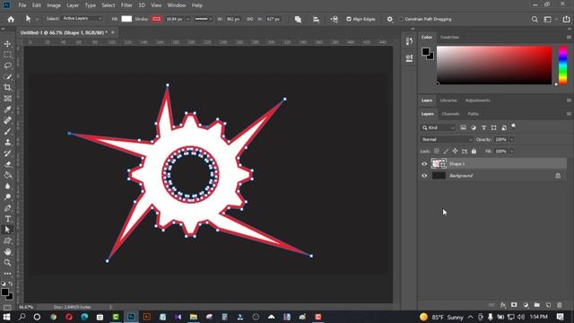574x323 pixels.
Task: Create new fill or adjustment layer
Action: pyautogui.click(x=526, y=305)
